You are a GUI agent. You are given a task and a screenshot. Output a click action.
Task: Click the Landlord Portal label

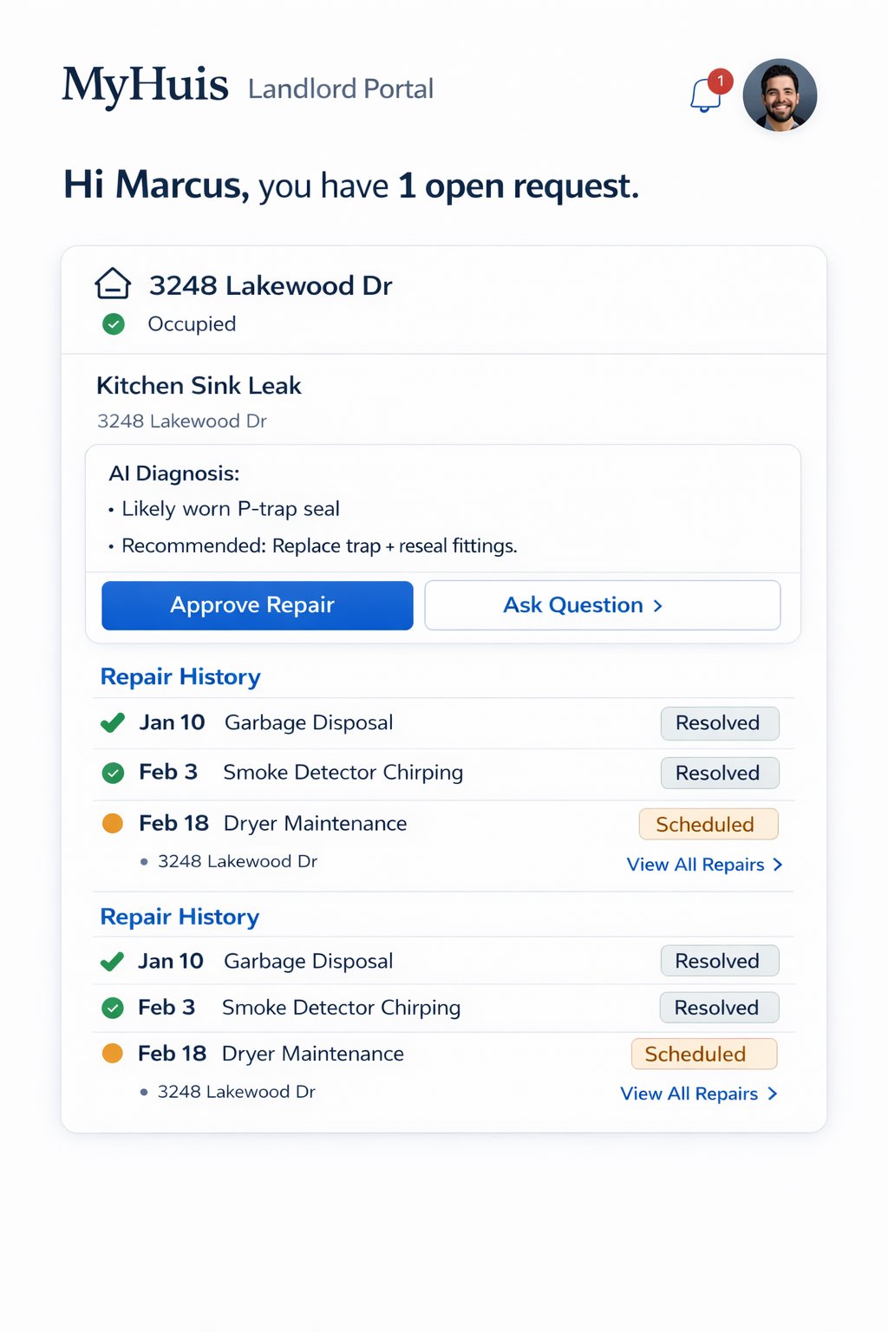tap(340, 88)
